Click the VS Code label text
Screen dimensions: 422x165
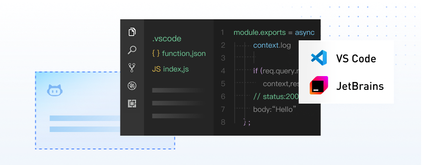[x=356, y=59]
